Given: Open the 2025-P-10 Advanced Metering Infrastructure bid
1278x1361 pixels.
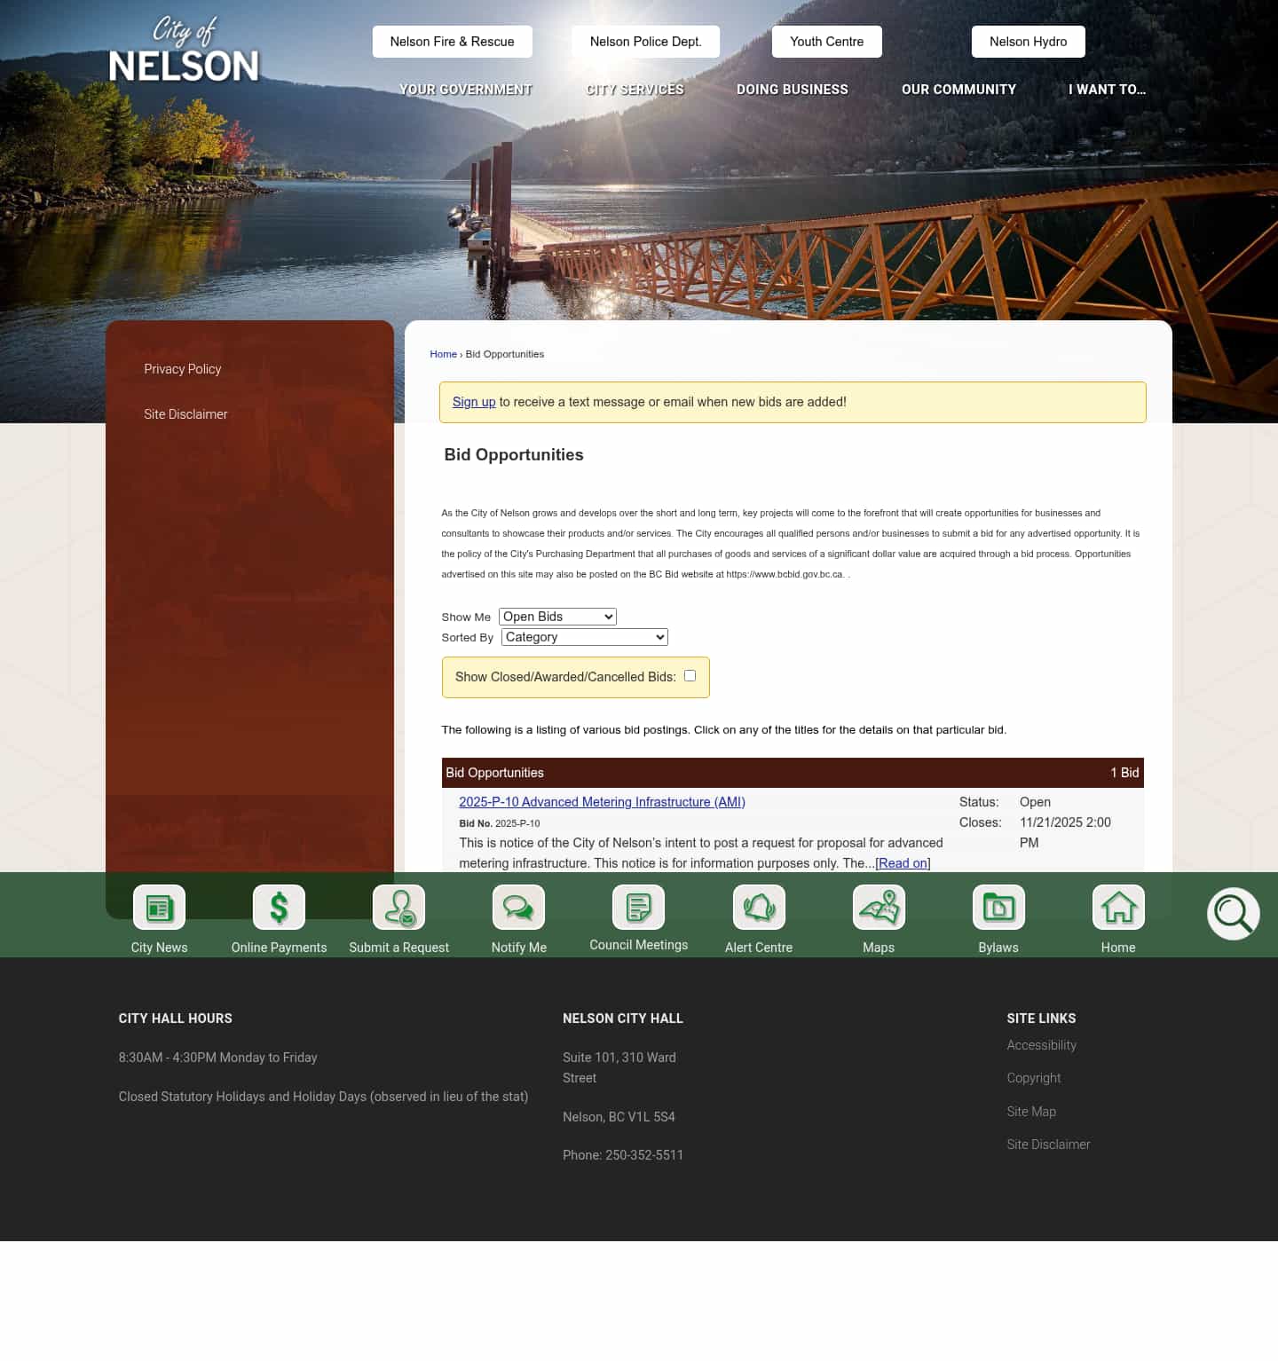Looking at the screenshot, I should (602, 801).
